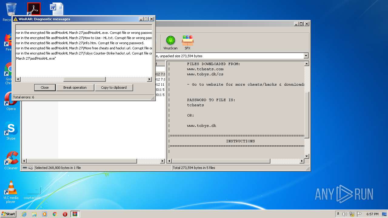The image size is (388, 218).
Task: Open the Opera desktop shortcut
Action: coord(11,101)
